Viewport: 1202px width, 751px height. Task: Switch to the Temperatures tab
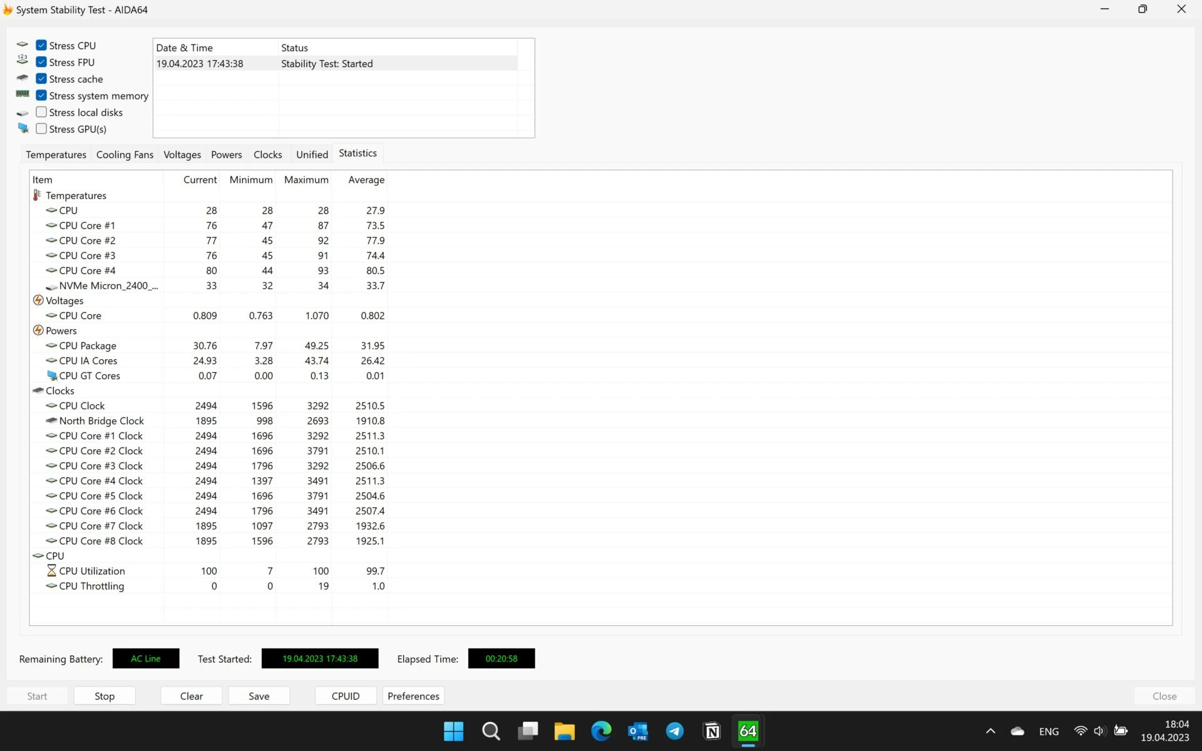coord(56,155)
